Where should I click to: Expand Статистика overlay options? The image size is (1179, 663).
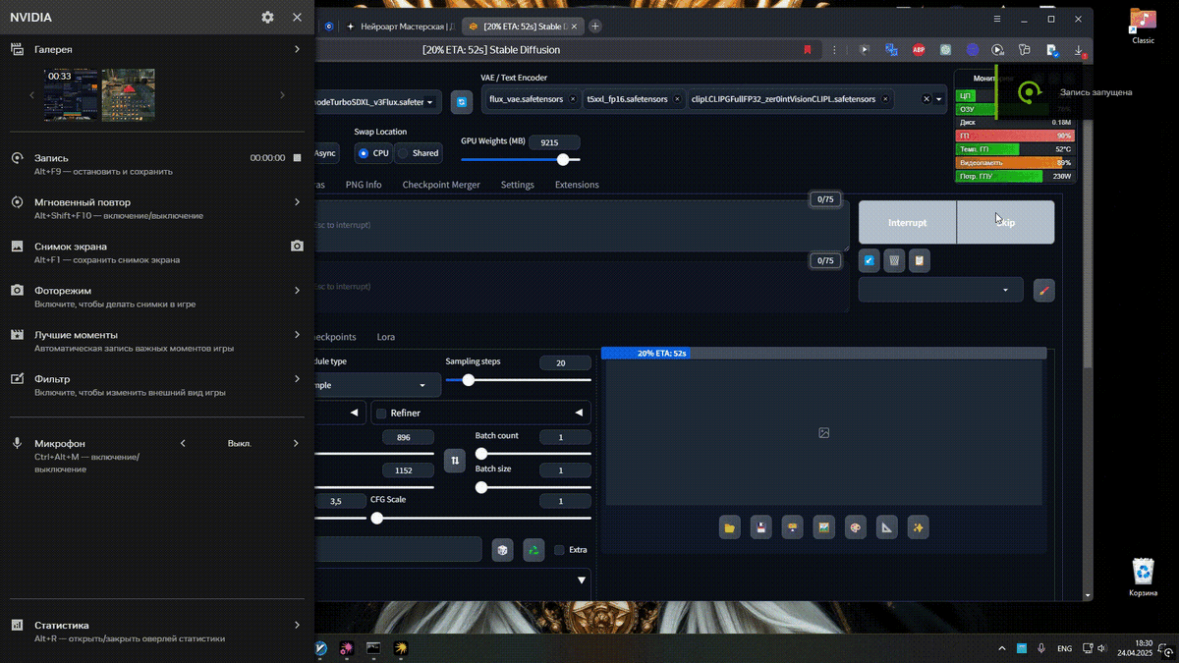[x=297, y=625]
